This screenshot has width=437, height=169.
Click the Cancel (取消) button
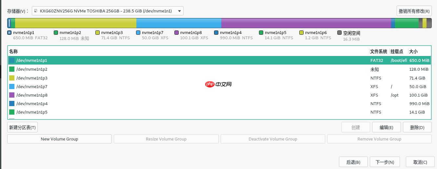420,162
